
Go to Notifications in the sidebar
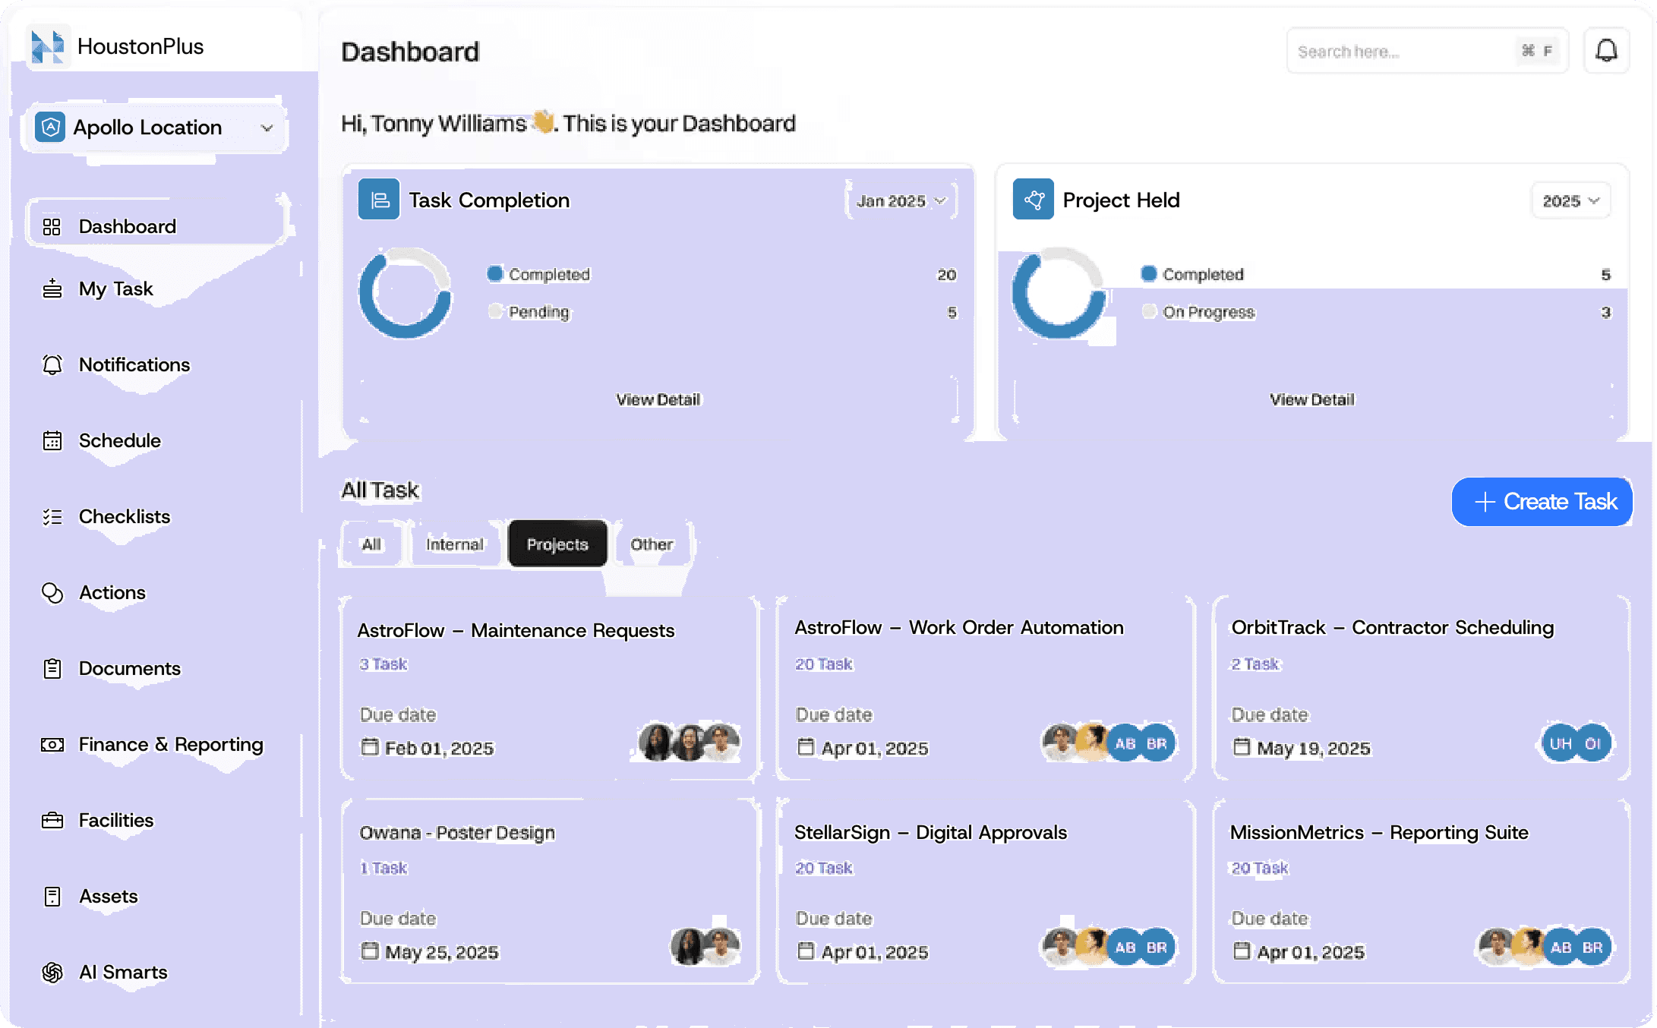134,364
